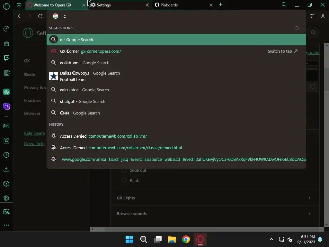Screen dimensions: 329x247
Task: Open history entry computernewb.com/collab-vm/
Action: (x=176, y=136)
